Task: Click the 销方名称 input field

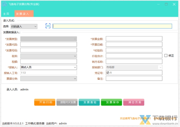Action: 134,61
